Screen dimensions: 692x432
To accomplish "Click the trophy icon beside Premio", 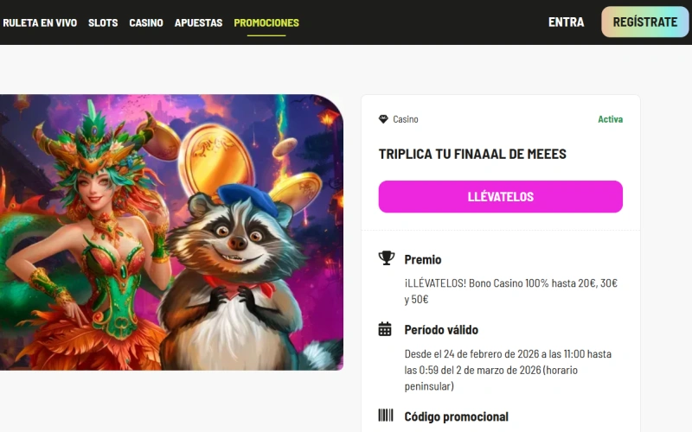I will [x=386, y=258].
